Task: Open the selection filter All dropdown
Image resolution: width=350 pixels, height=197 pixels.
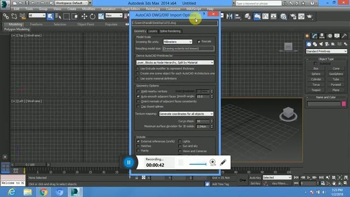Action: [37, 15]
